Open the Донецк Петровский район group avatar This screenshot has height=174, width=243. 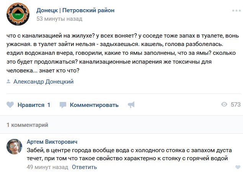point(18,14)
